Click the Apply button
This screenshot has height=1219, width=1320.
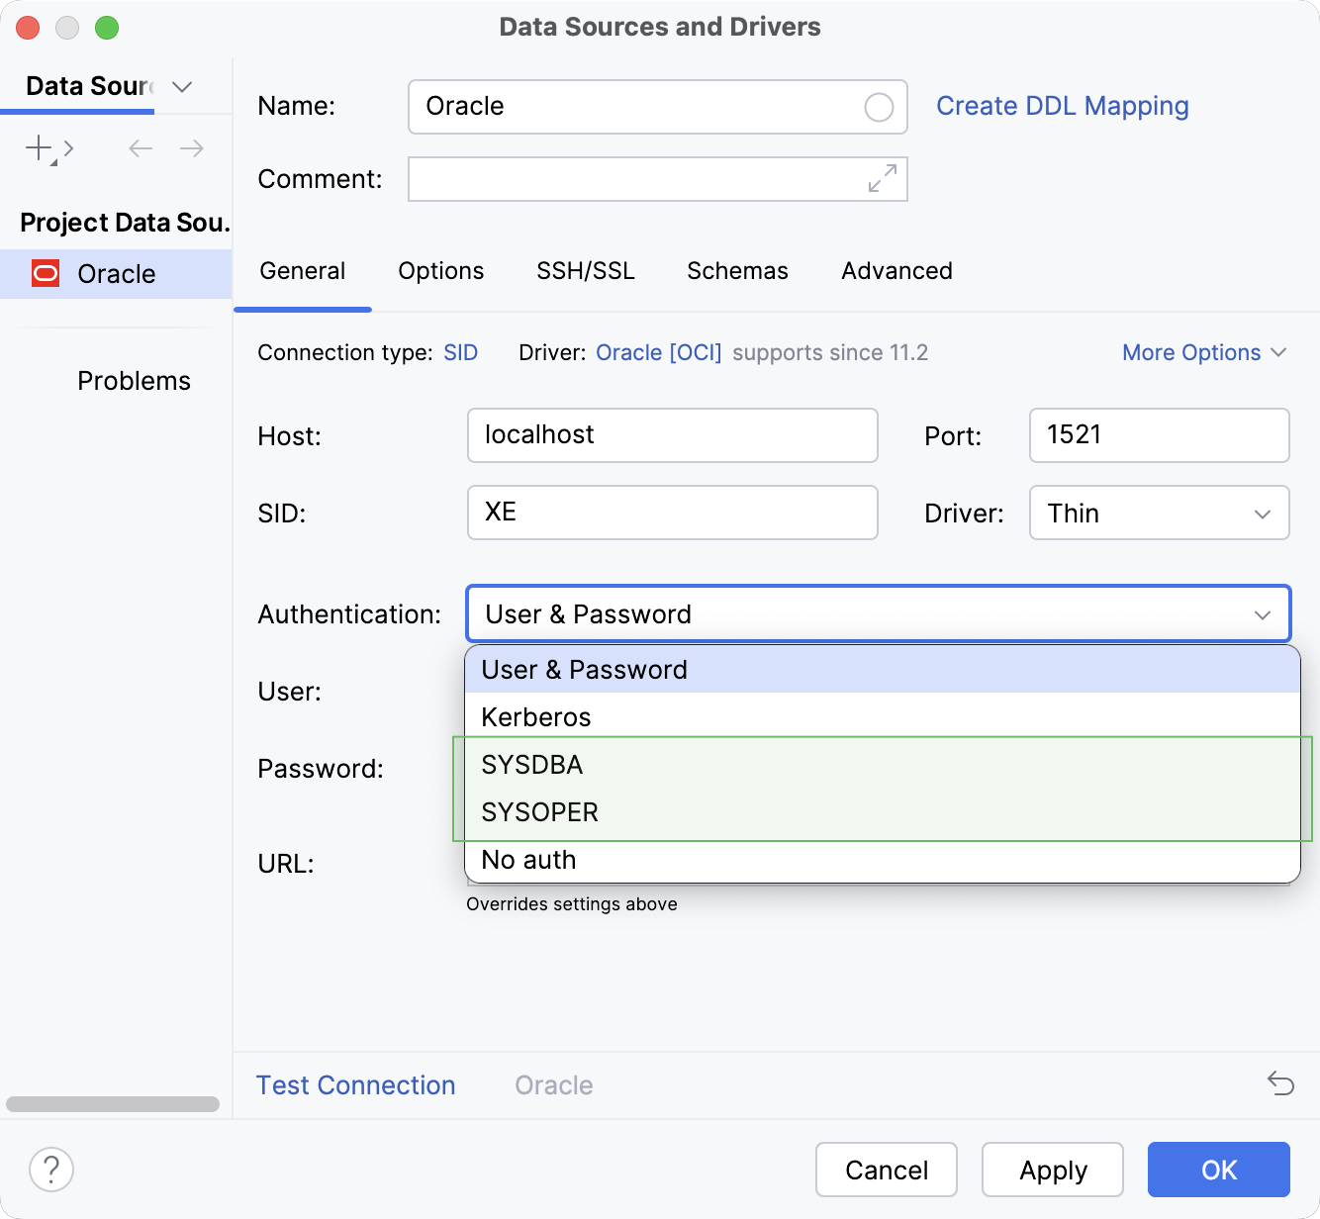coord(1053,1170)
